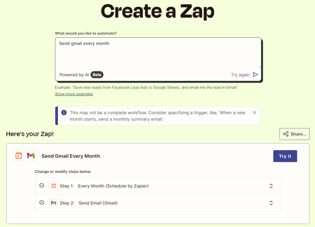Select the Step 1 Every Month row
Viewport: 315px width, 227px height.
[x=157, y=186]
